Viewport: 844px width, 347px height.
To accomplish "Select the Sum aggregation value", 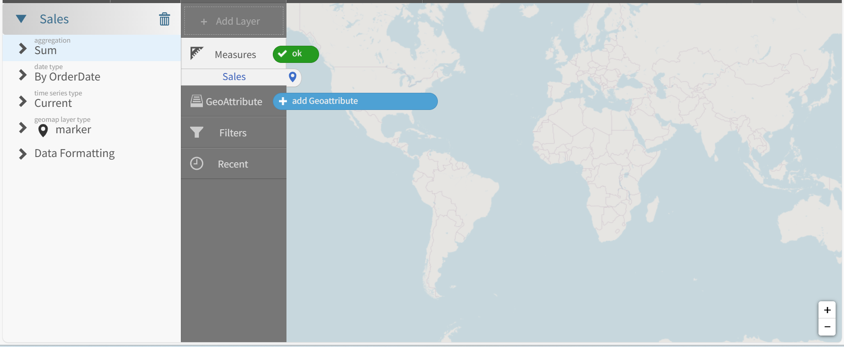I will 46,51.
